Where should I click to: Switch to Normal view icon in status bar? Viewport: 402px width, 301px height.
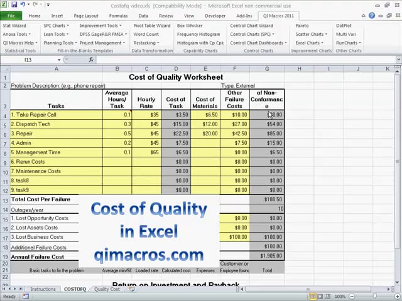point(313,297)
